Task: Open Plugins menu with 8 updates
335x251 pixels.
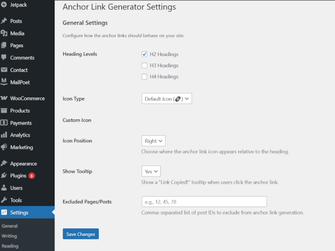Action: (18, 176)
